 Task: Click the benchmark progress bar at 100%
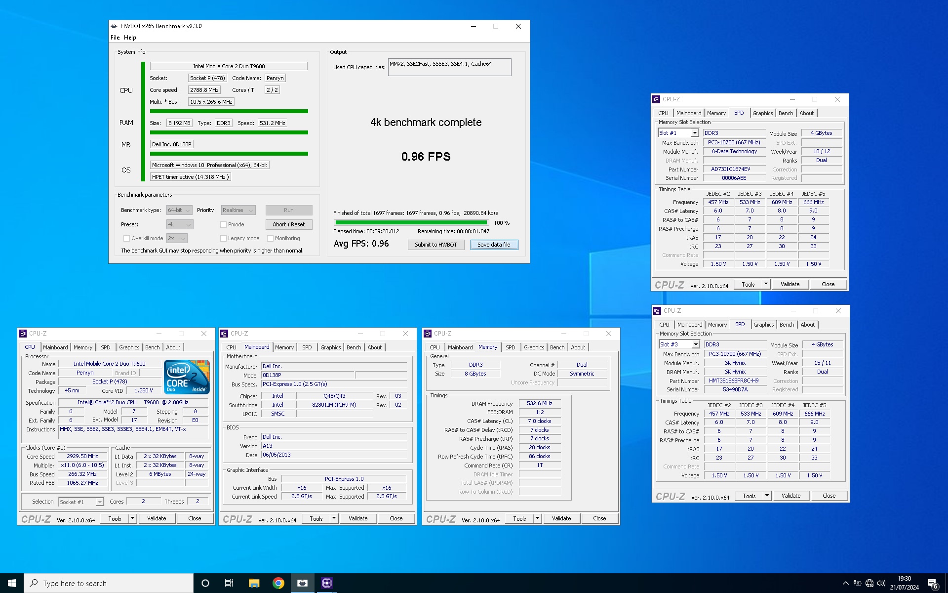click(x=412, y=223)
